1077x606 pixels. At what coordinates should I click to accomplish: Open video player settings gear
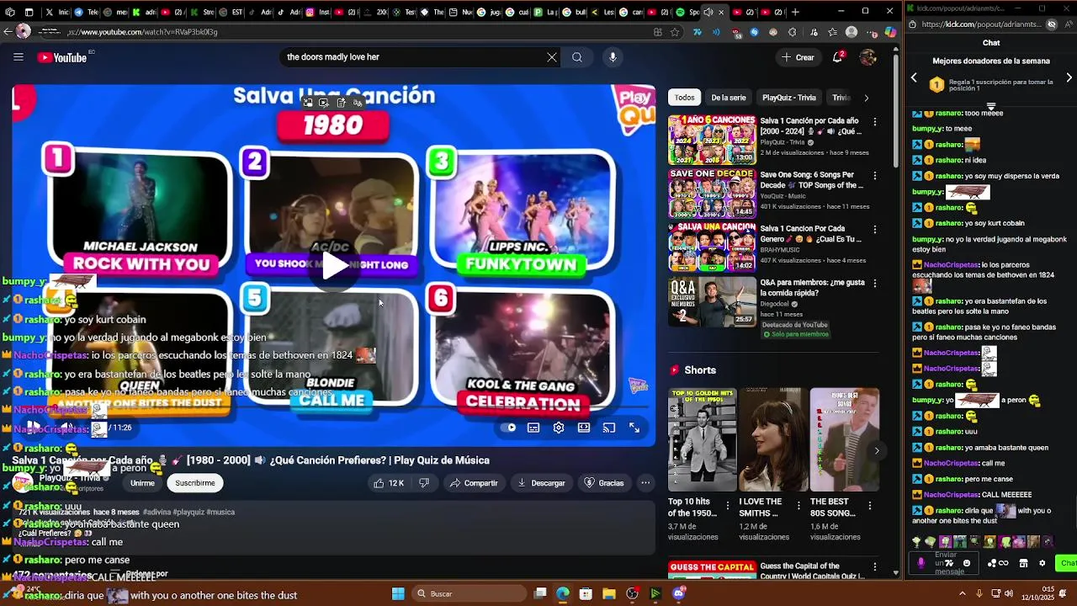pos(559,428)
